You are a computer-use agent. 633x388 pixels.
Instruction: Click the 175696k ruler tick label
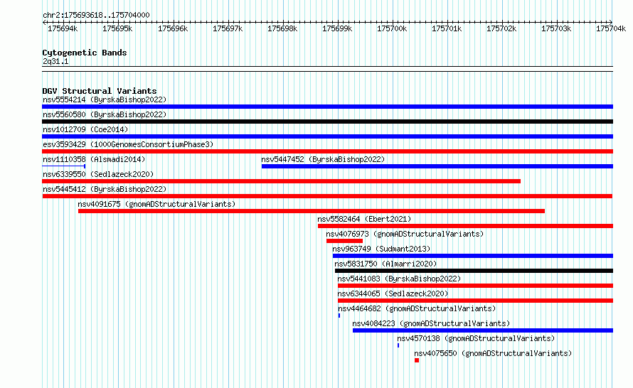click(173, 28)
